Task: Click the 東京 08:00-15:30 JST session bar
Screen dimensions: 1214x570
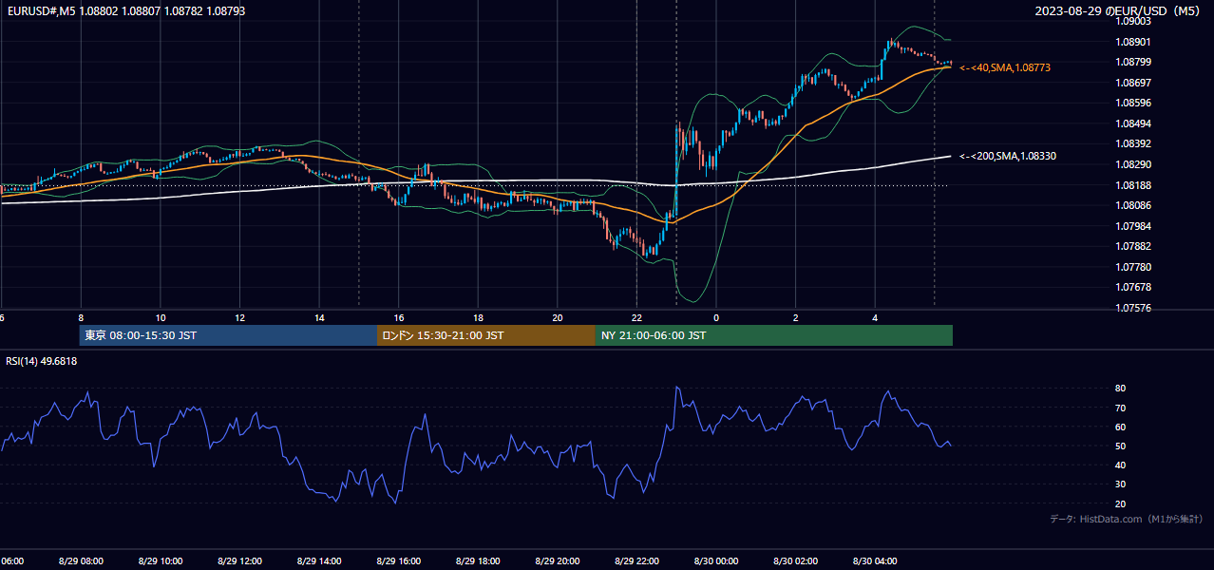Action: coord(228,335)
